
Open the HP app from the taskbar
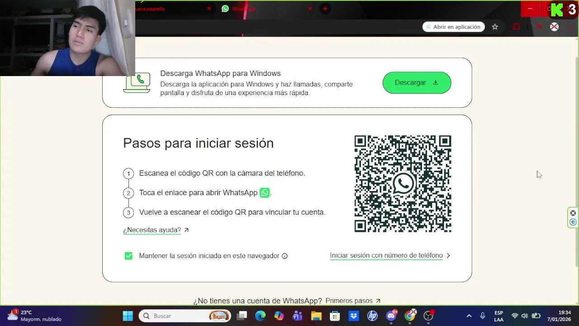[x=372, y=316]
